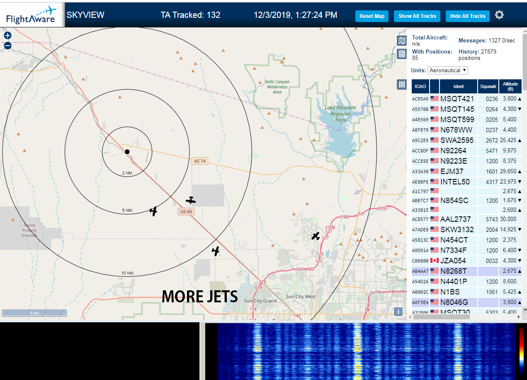Image resolution: width=527 pixels, height=380 pixels.
Task: Select aircraft icon near 10 NM ring
Action: [216, 251]
